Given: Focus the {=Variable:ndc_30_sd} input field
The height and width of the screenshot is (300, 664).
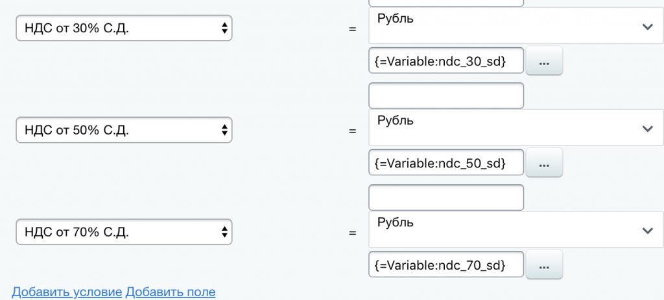Looking at the screenshot, I should (x=445, y=61).
